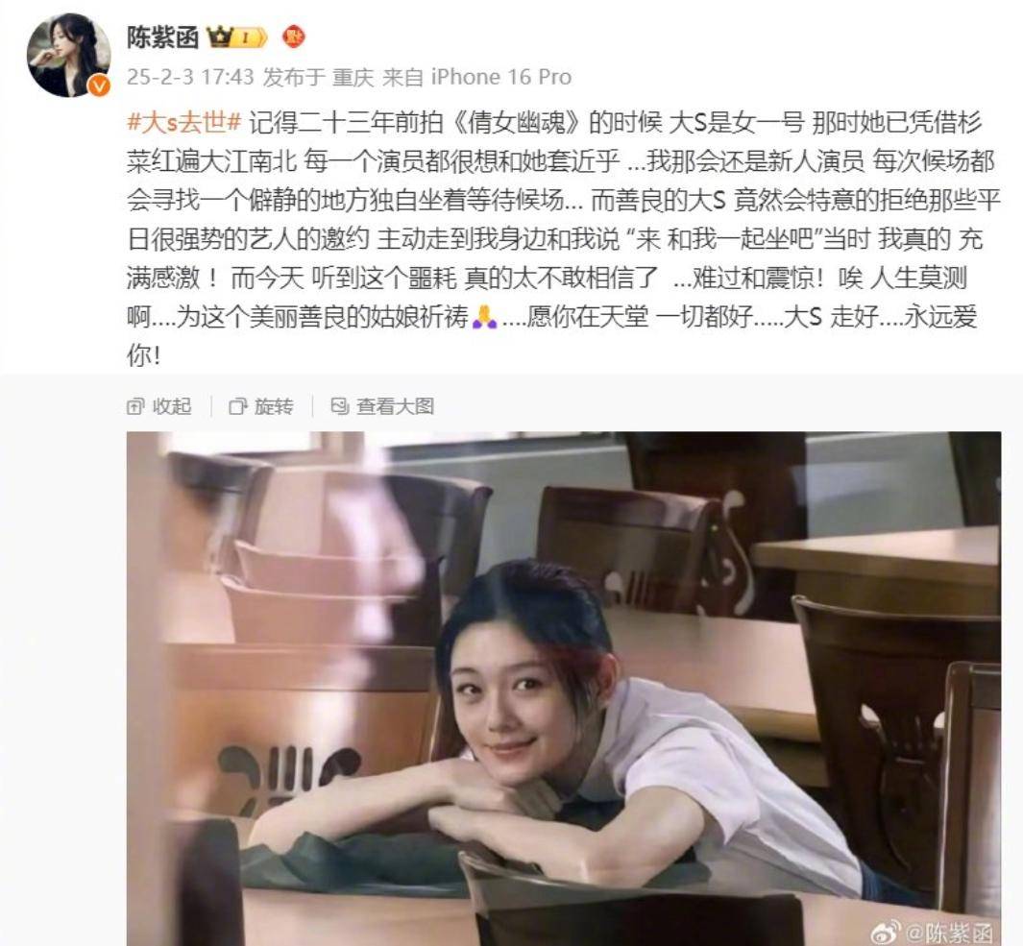Viewport: 1023px width, 946px height.
Task: Click the rotate icon next to 旋转
Action: (237, 406)
